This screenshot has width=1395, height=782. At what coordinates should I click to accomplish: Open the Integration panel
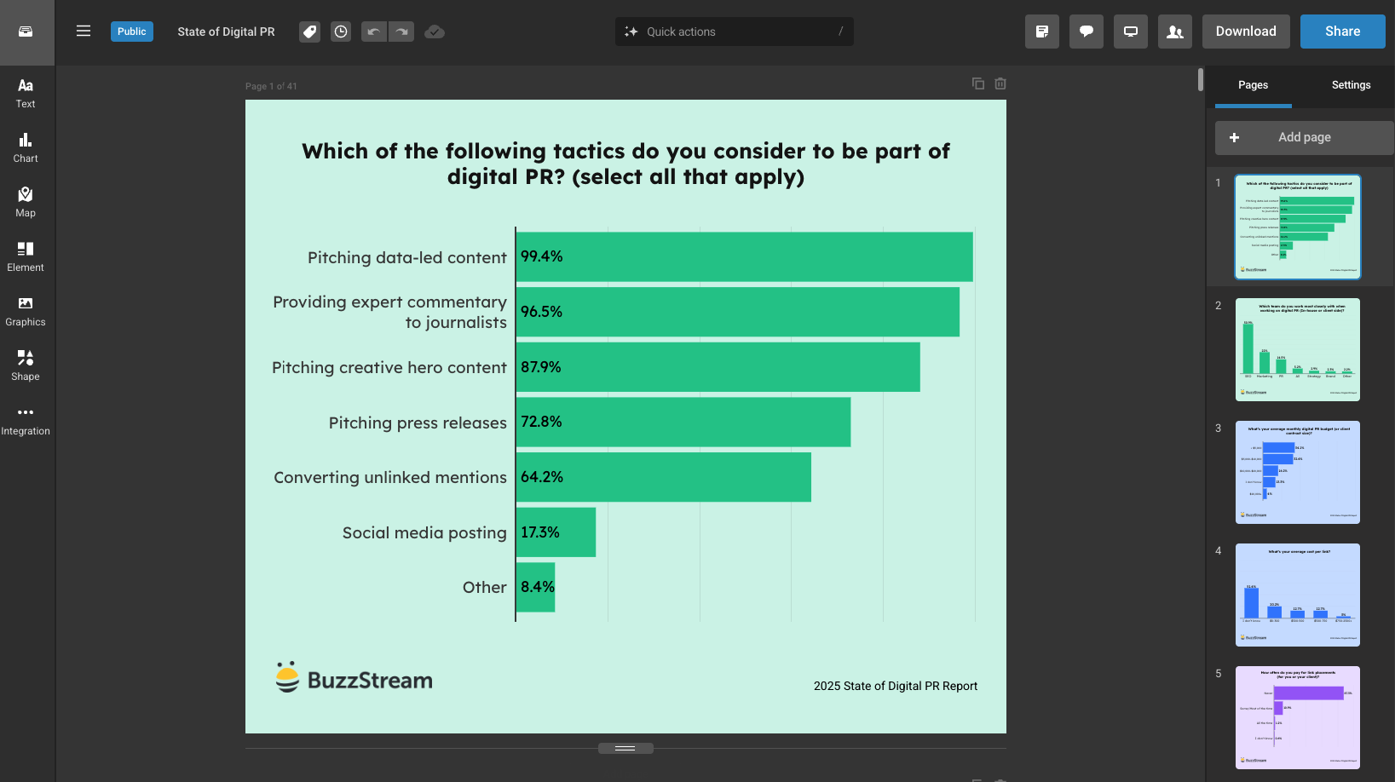click(x=25, y=417)
